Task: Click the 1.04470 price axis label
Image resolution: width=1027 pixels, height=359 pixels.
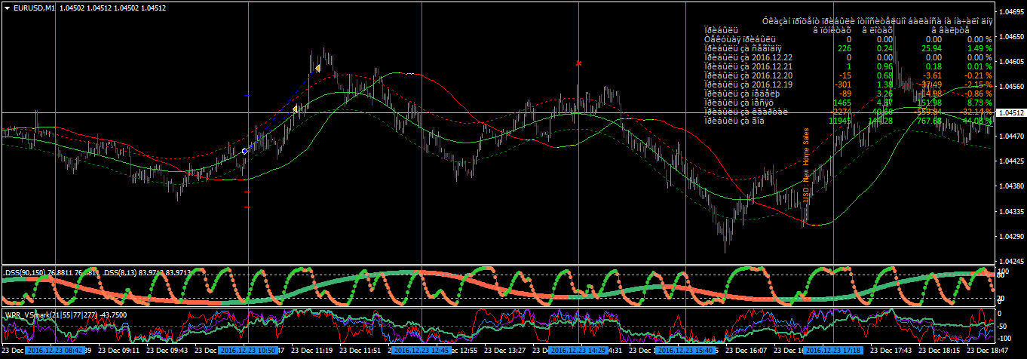Action: coord(1011,137)
